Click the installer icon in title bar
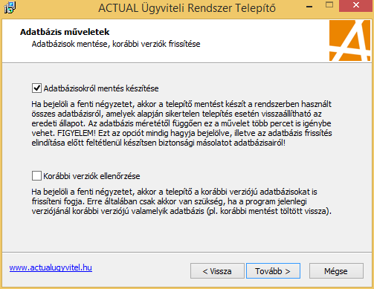 coord(10,7)
